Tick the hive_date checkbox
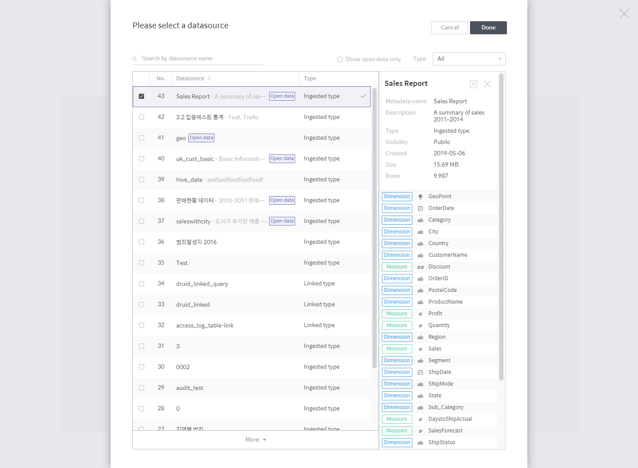Screen dimensions: 638x468 click(141, 180)
